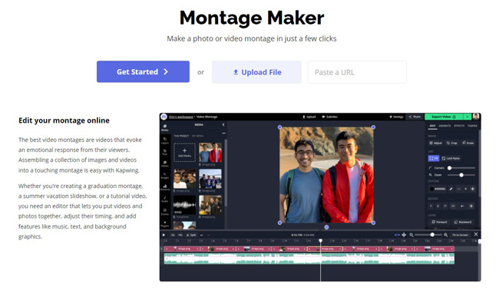
Task: Open the Effects tab
Action: coord(459,126)
